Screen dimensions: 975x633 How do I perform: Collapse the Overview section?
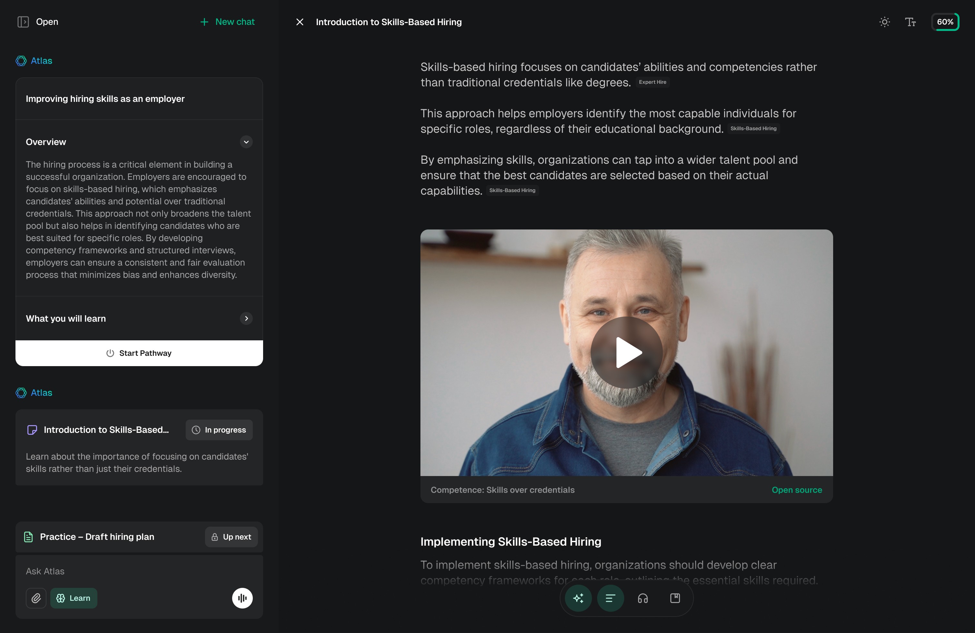246,142
